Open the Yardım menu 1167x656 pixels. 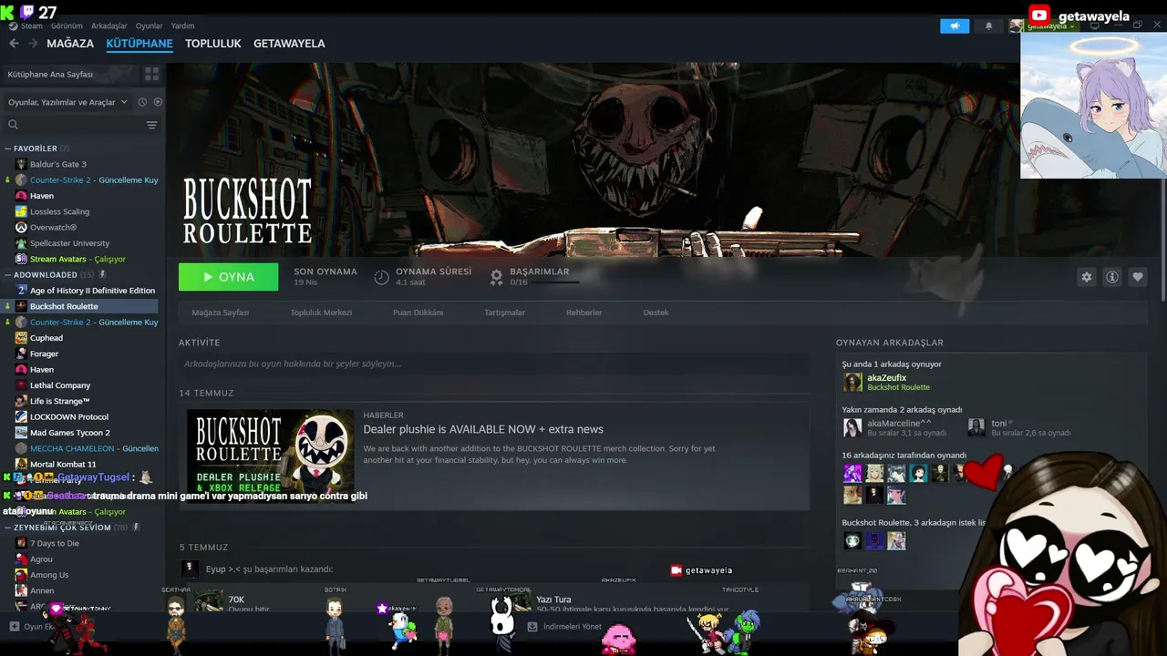(x=182, y=26)
